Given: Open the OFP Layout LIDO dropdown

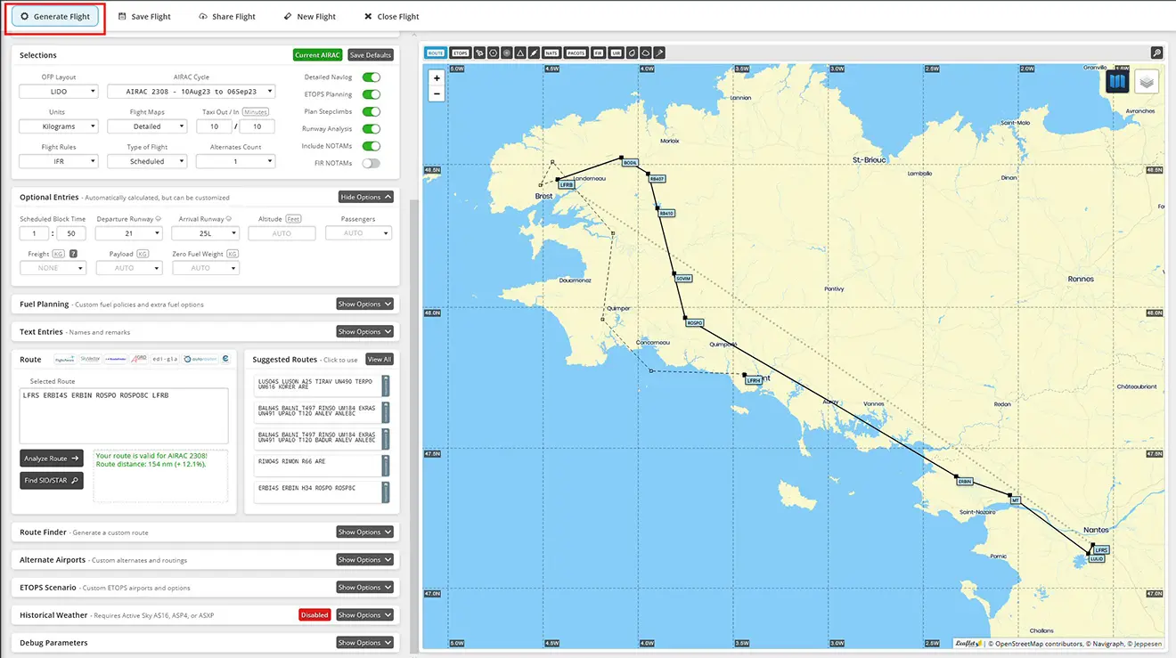Looking at the screenshot, I should (x=59, y=92).
